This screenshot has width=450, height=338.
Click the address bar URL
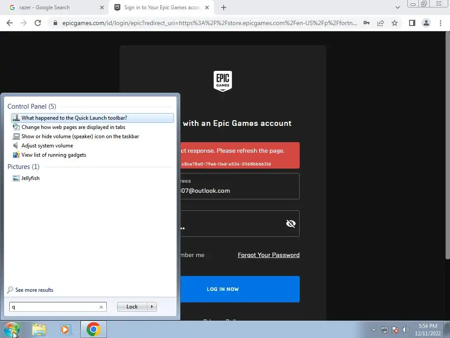pos(210,23)
